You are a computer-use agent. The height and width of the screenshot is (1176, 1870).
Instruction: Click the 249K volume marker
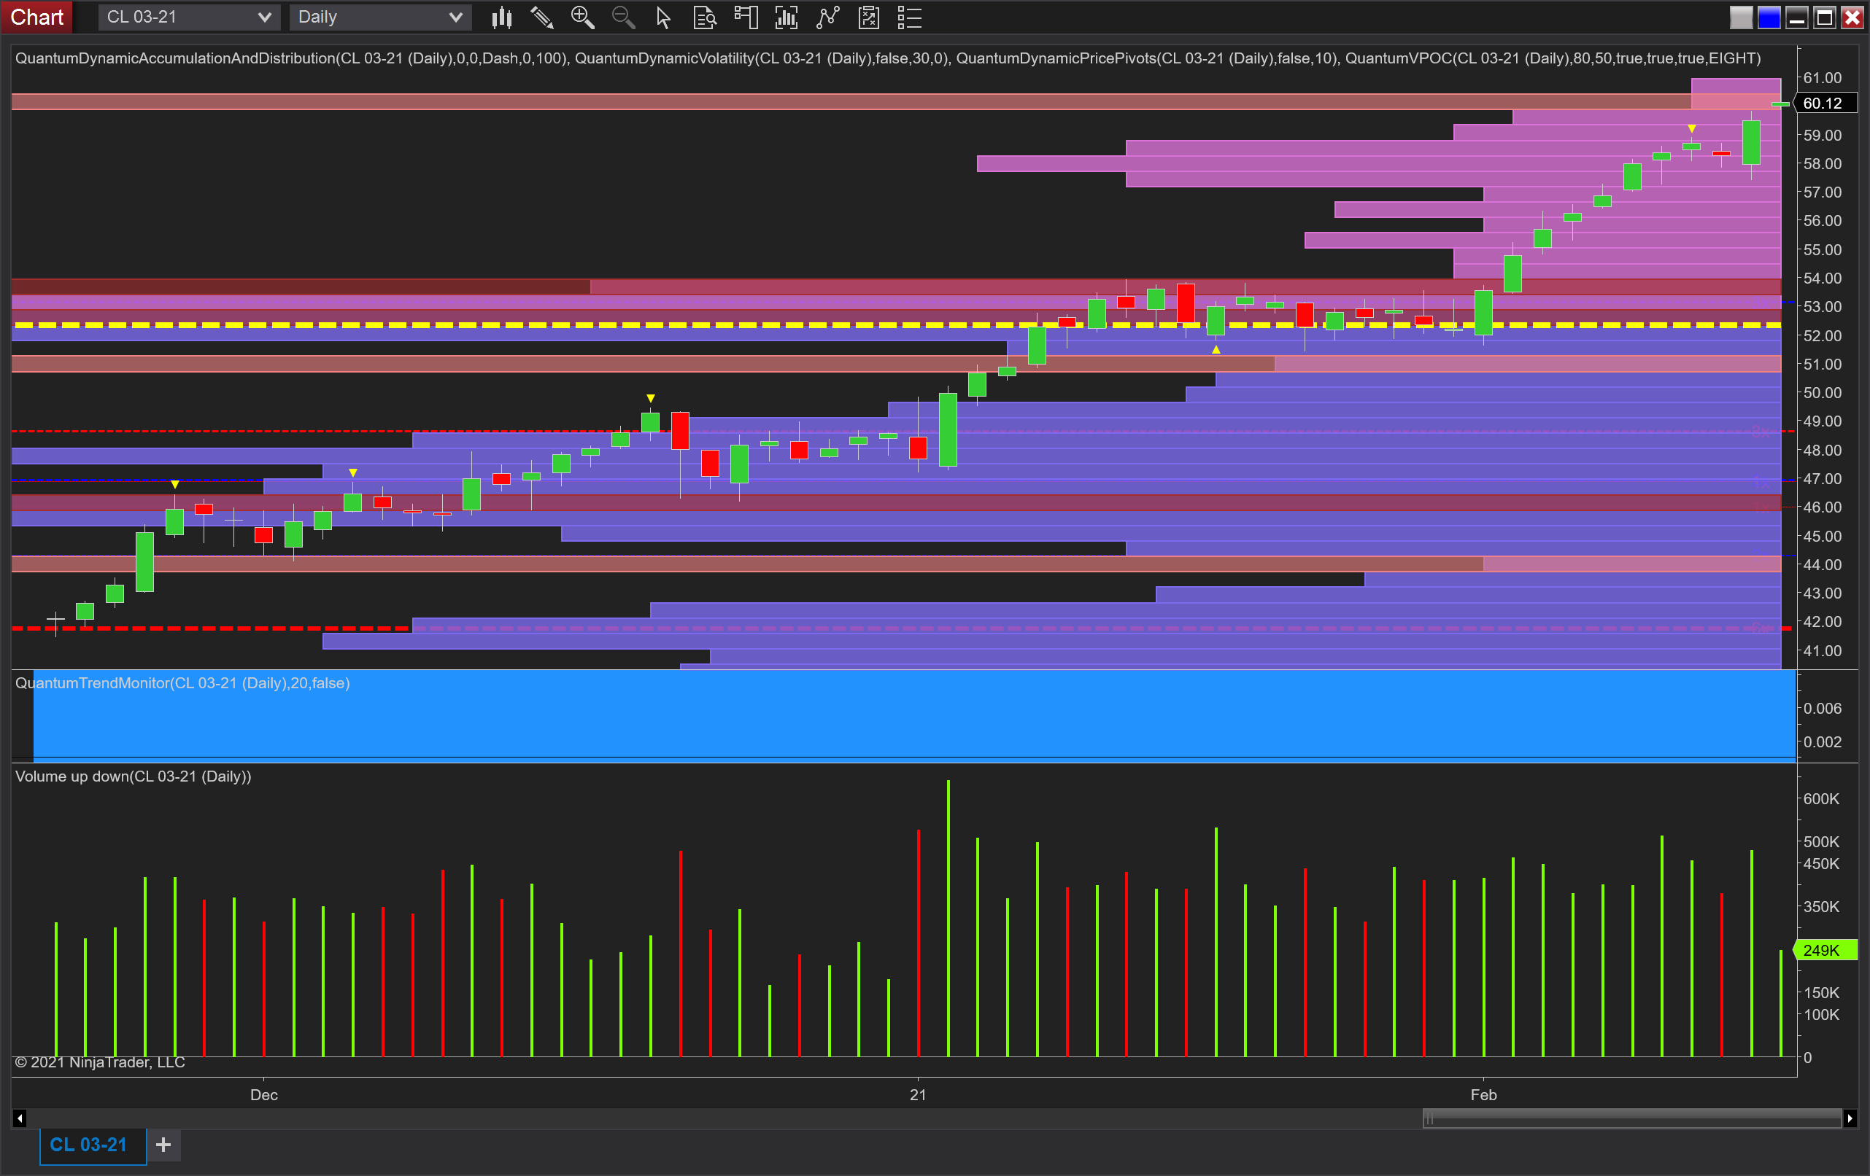[x=1825, y=950]
